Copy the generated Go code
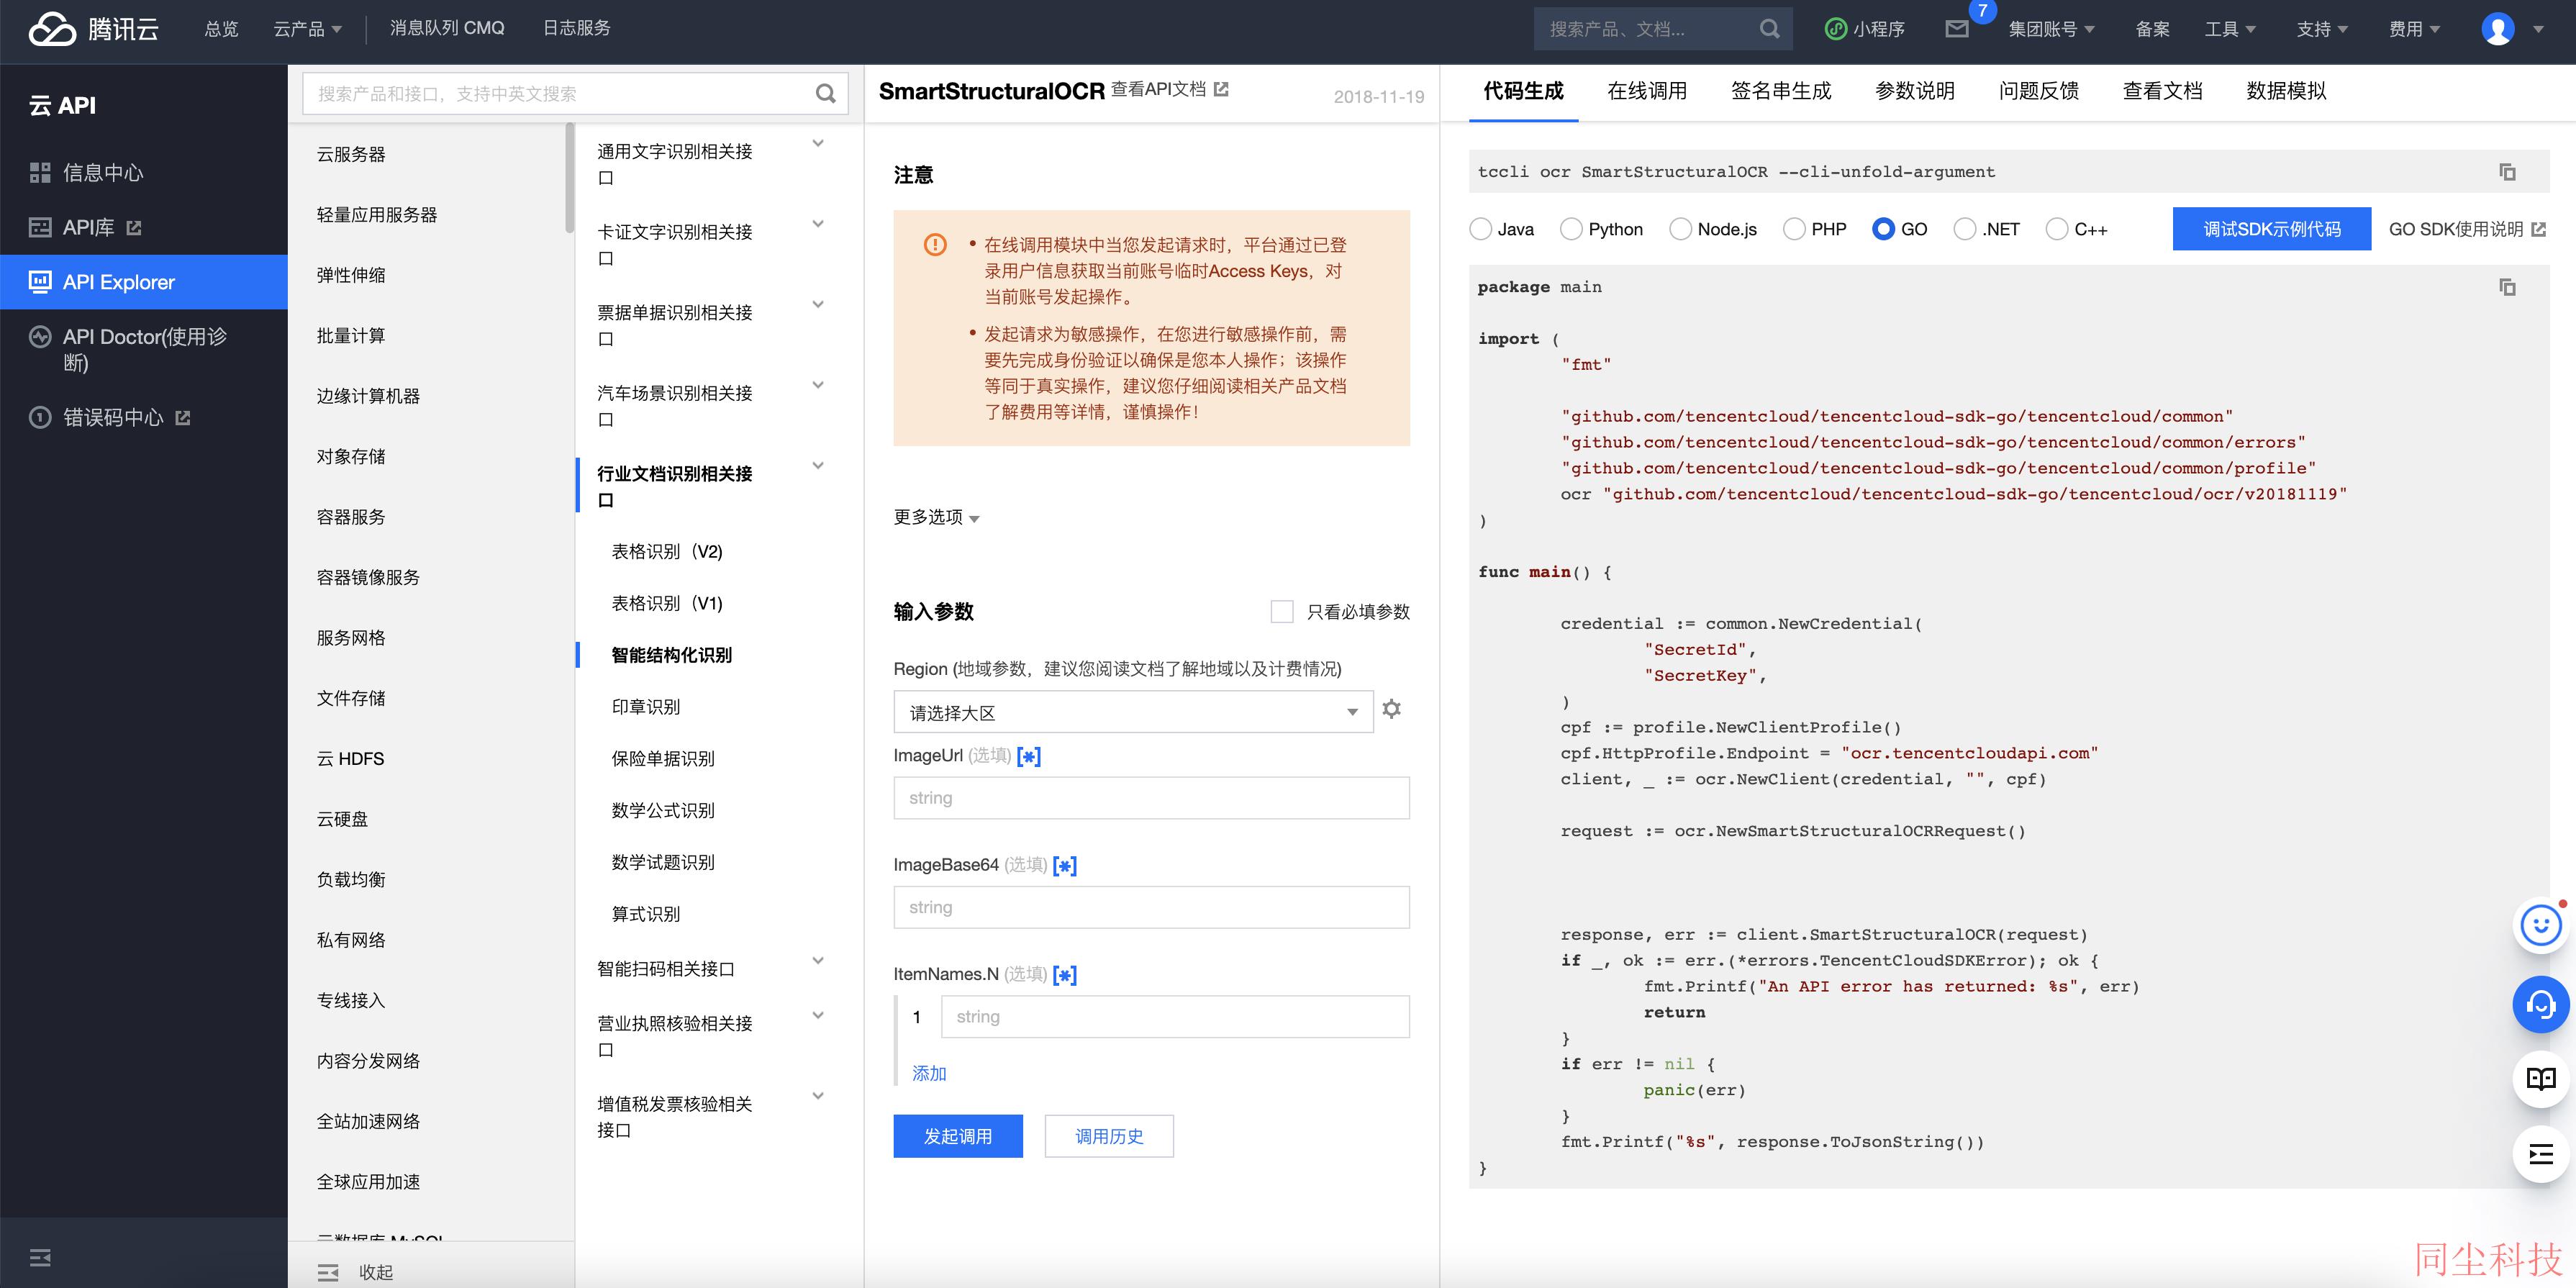This screenshot has height=1288, width=2576. (2507, 288)
